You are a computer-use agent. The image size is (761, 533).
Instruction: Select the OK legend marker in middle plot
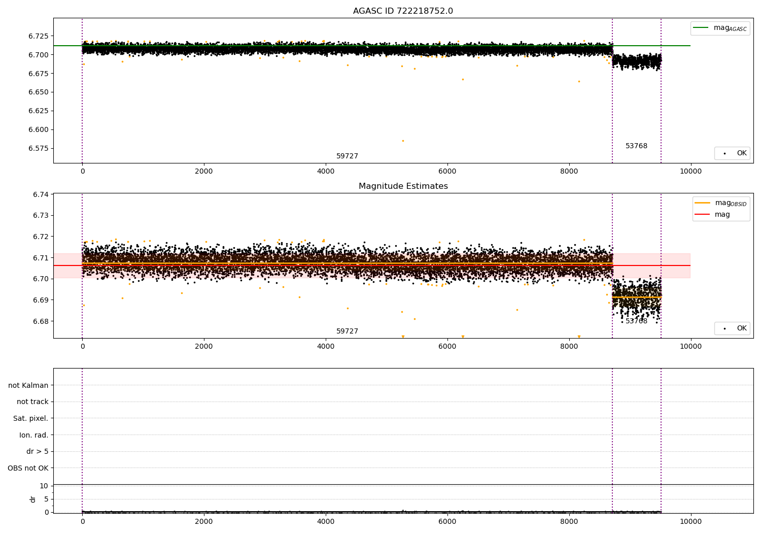724,328
